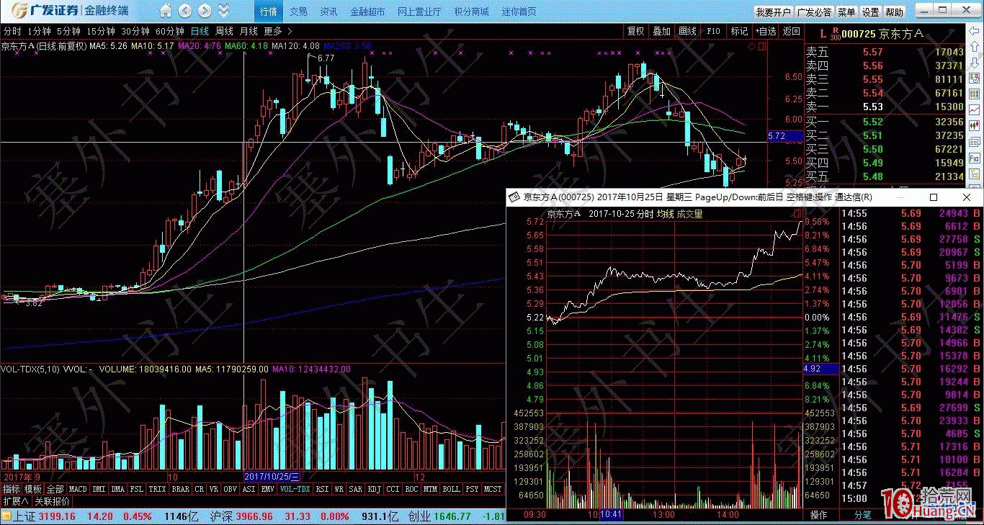984x525 pixels.
Task: Select the 周线 period
Action: (x=224, y=31)
